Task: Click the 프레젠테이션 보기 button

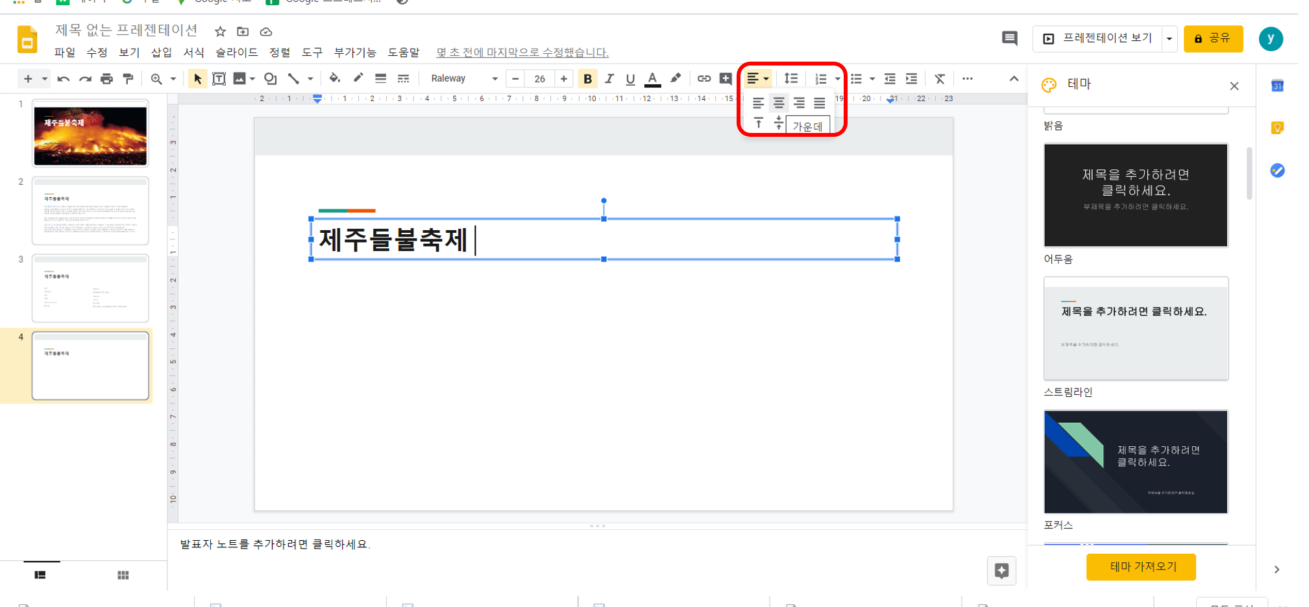Action: (1097, 38)
